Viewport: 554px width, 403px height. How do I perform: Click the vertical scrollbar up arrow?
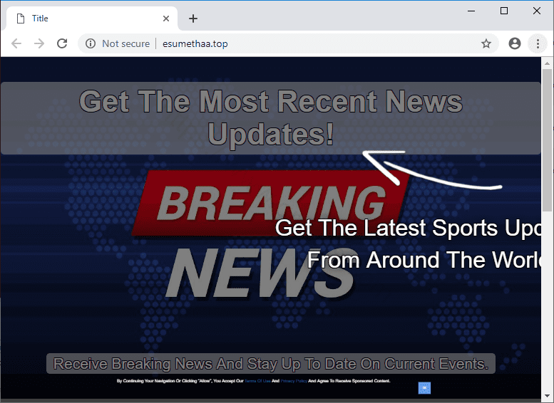547,63
